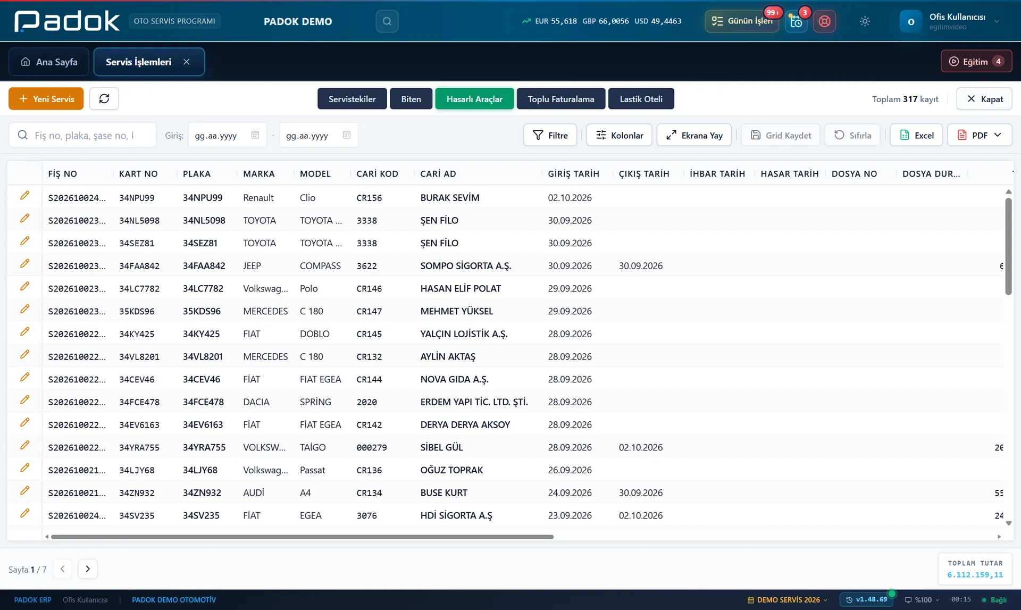This screenshot has height=610, width=1021.
Task: Edit the SİBEL GÜL row pencil icon
Action: pyautogui.click(x=24, y=446)
